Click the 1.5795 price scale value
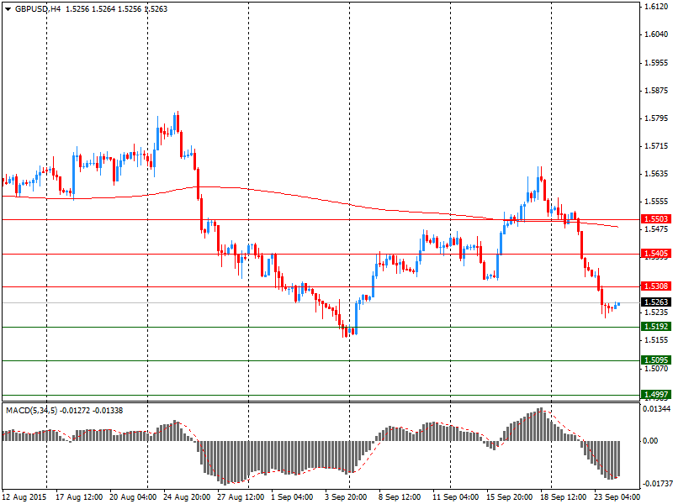The image size is (673, 504). (x=657, y=118)
